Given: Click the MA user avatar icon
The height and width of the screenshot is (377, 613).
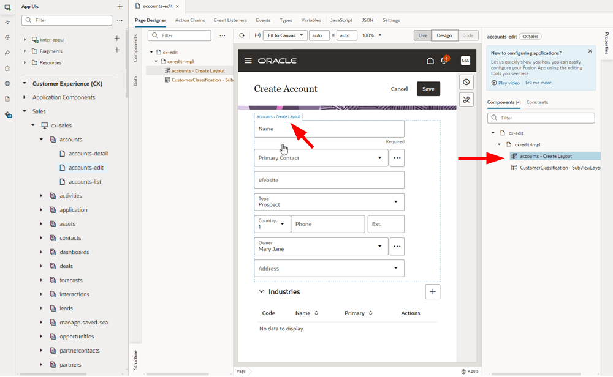Looking at the screenshot, I should [465, 61].
